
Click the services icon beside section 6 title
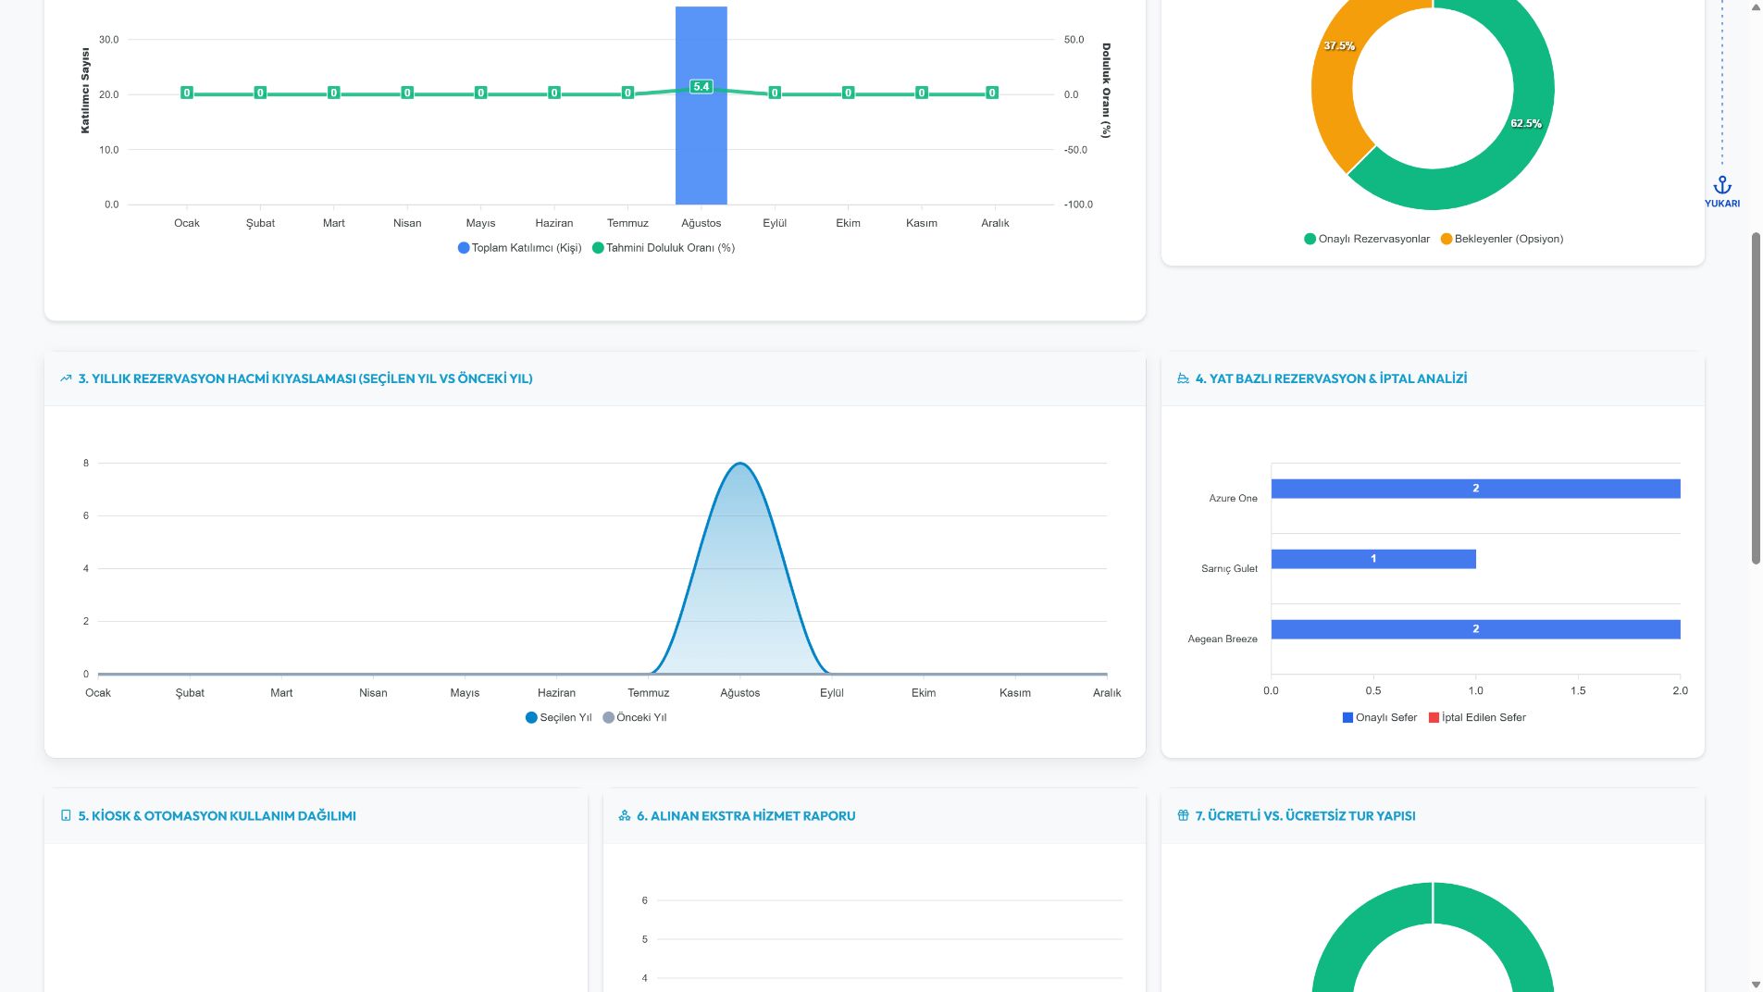pyautogui.click(x=625, y=815)
